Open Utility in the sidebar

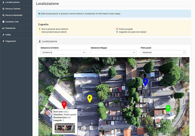(x=16, y=34)
